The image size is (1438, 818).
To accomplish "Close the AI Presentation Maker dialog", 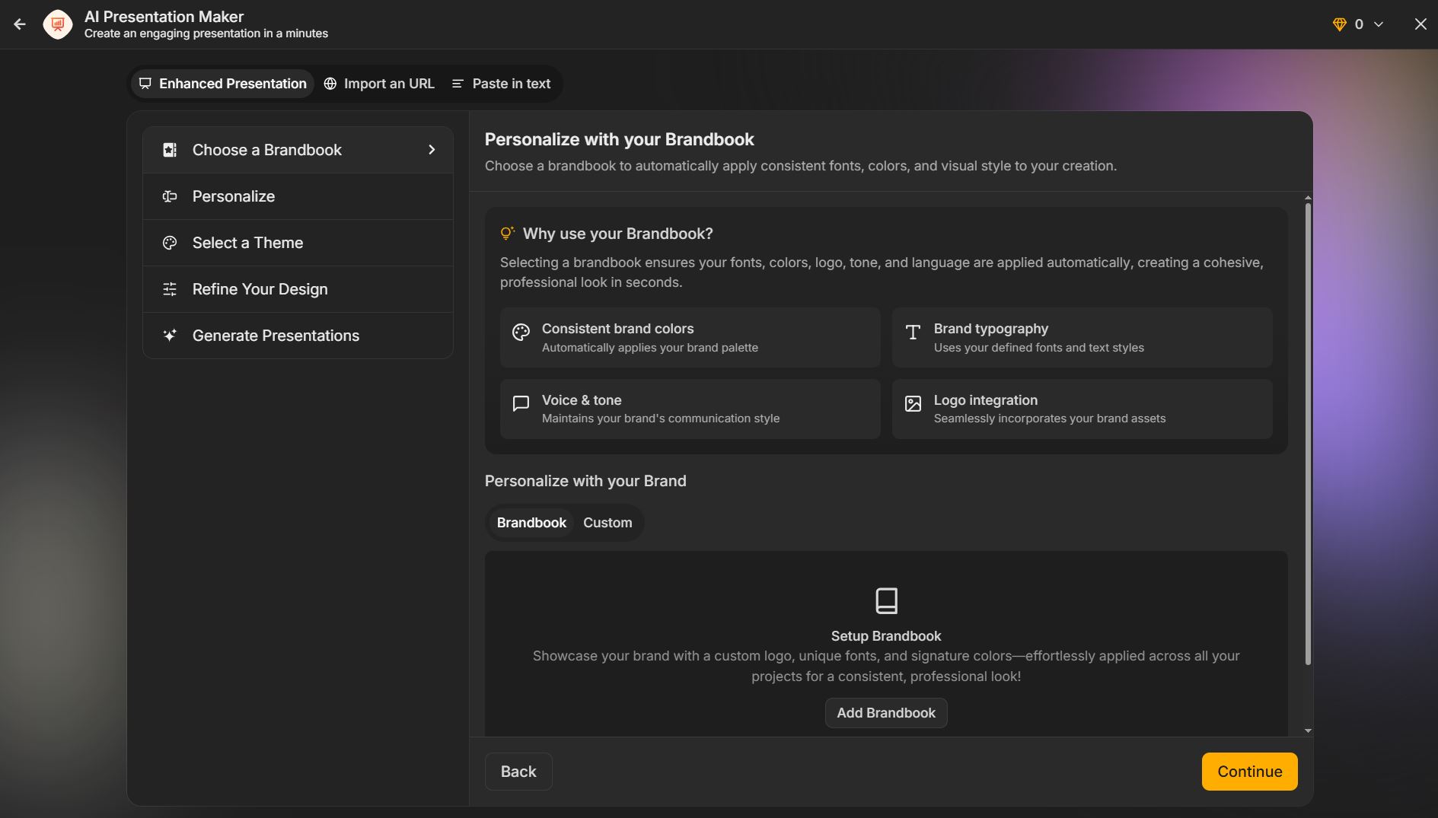I will click(1420, 24).
